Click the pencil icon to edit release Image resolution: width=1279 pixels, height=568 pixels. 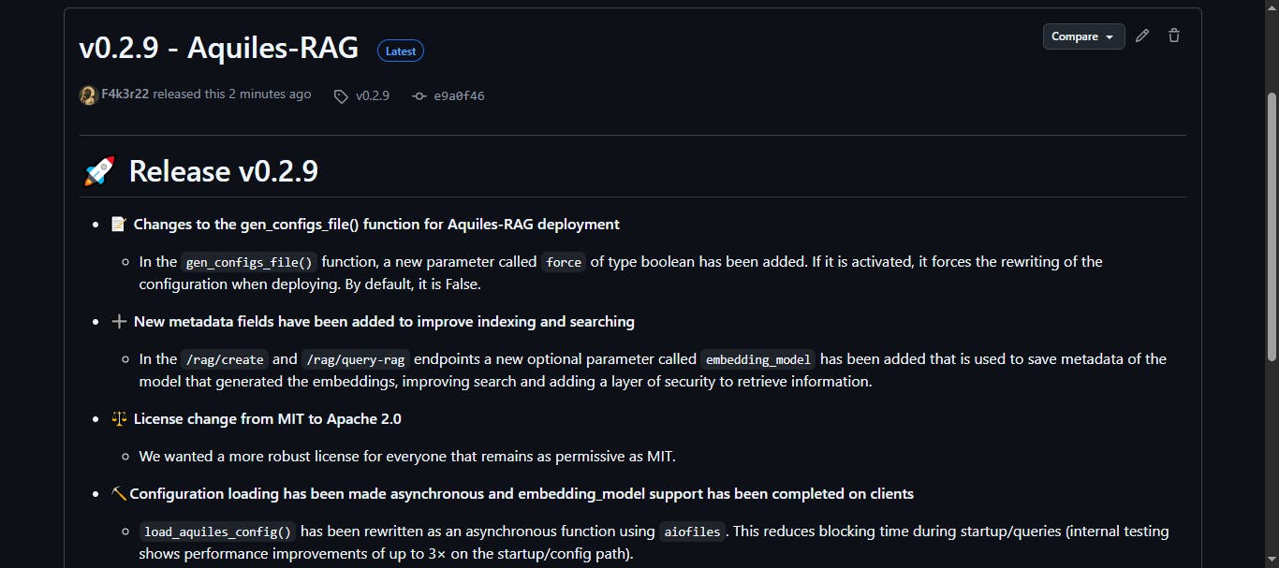pyautogui.click(x=1141, y=36)
